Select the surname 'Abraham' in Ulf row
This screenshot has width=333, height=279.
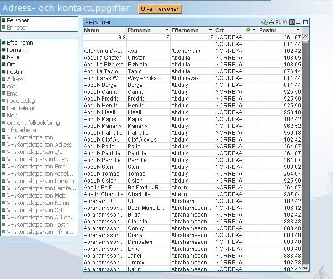[192, 201]
